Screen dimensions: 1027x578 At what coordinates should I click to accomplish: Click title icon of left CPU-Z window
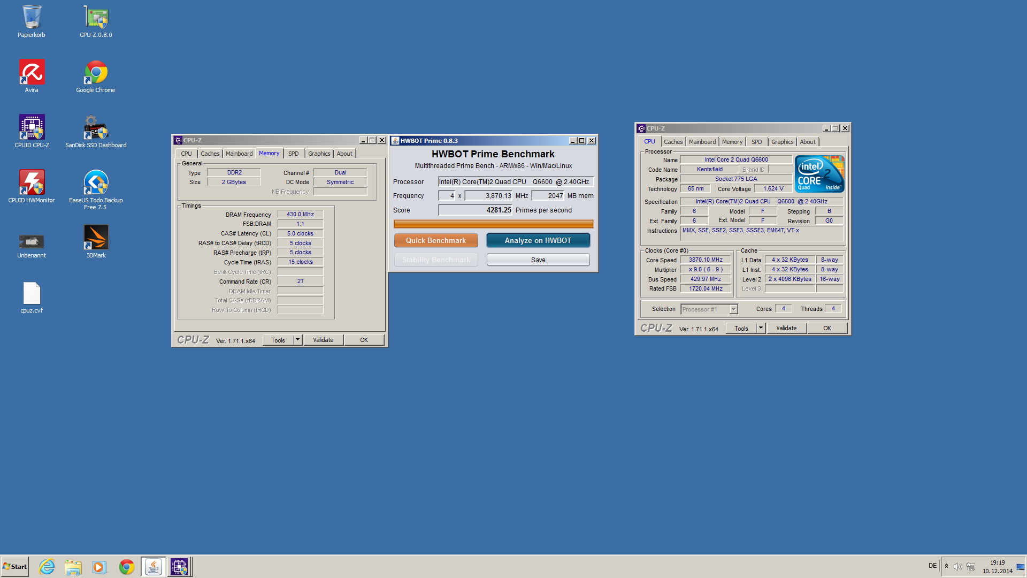tap(178, 140)
